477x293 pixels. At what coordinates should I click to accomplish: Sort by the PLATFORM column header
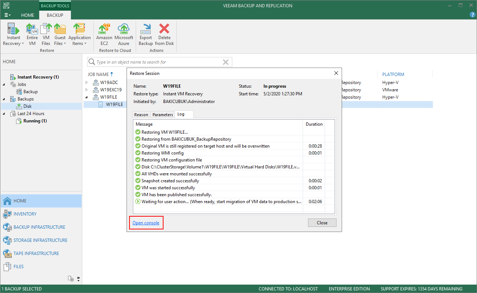pyautogui.click(x=393, y=74)
